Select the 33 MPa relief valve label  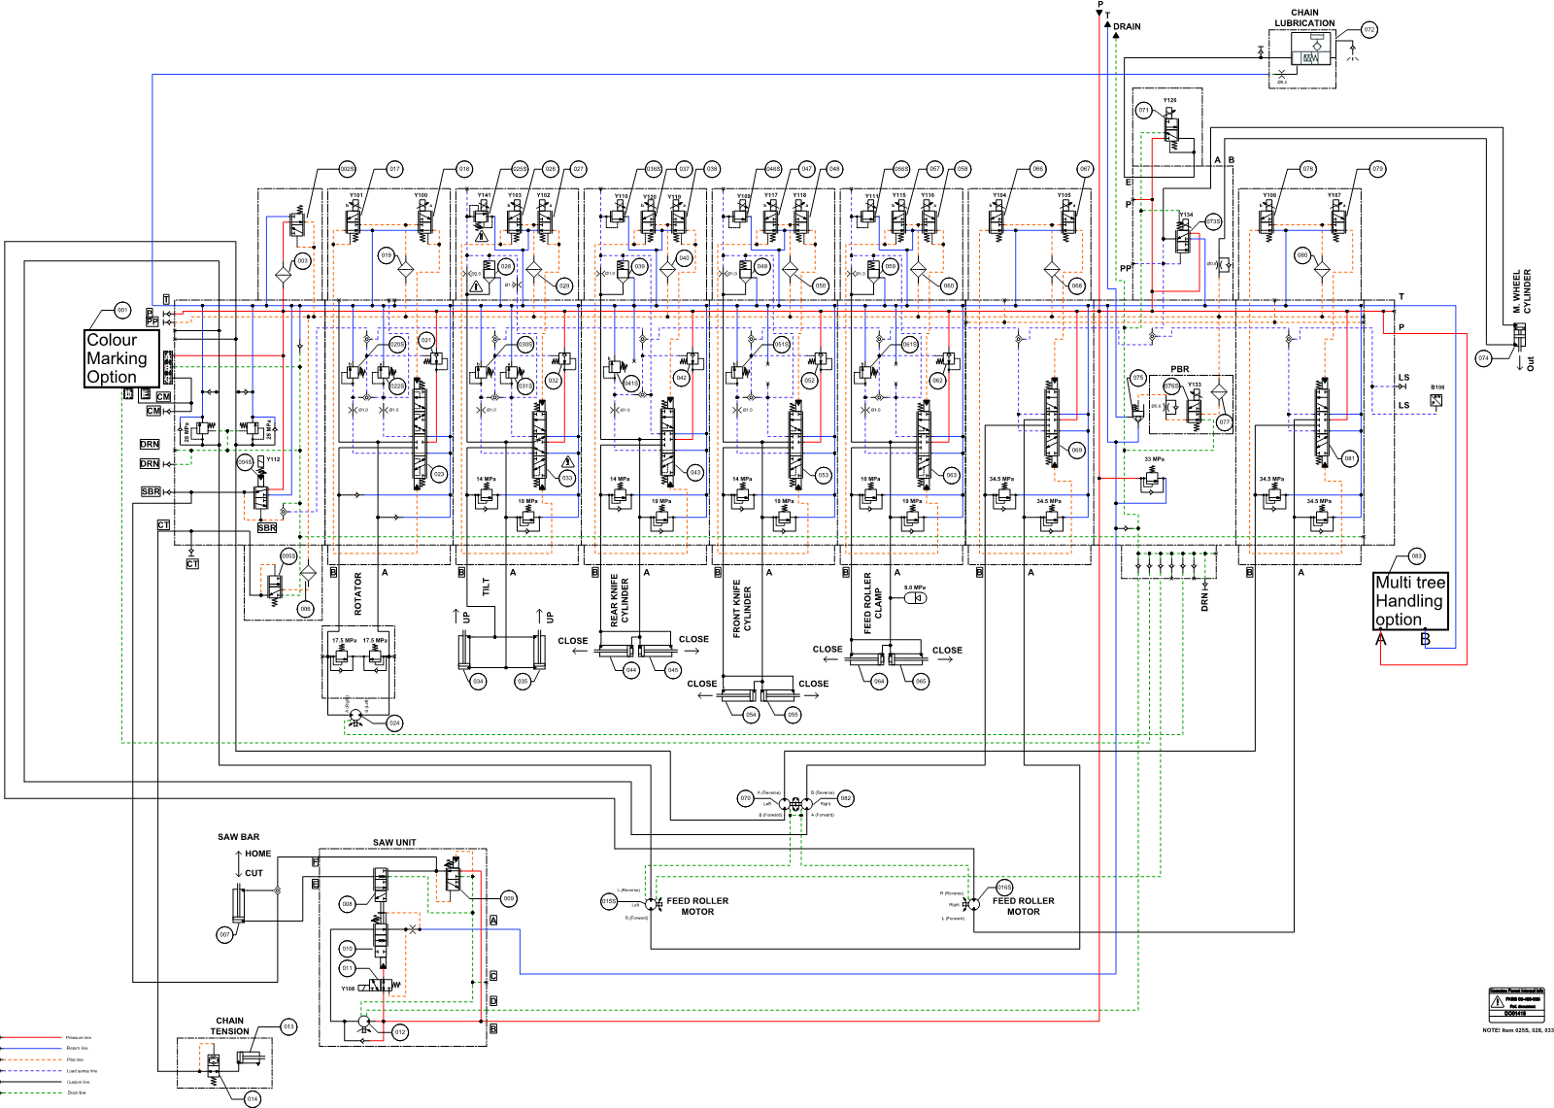1154,459
